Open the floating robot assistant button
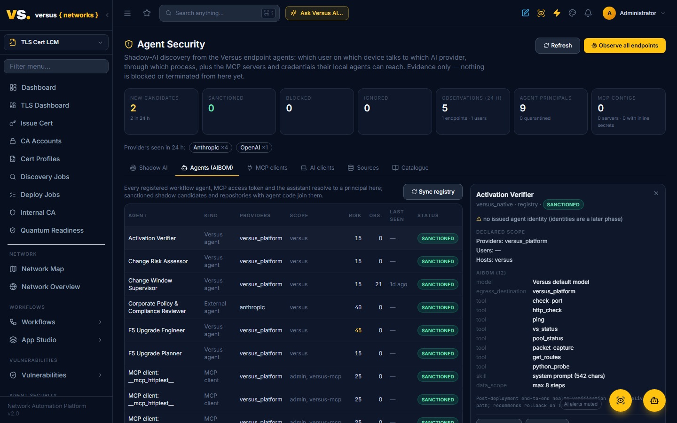 pyautogui.click(x=654, y=400)
